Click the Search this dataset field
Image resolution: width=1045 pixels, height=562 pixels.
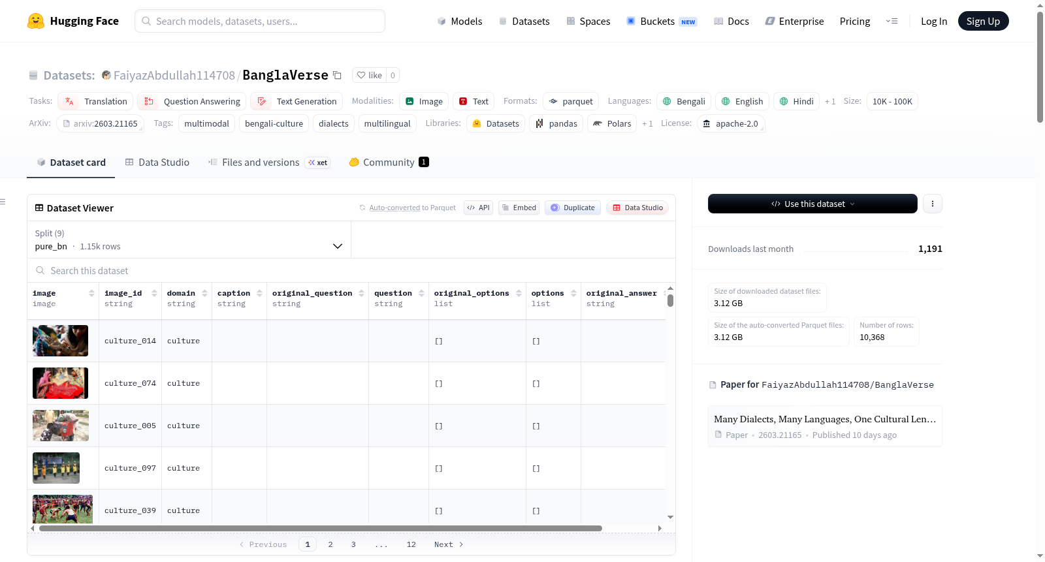coord(351,270)
